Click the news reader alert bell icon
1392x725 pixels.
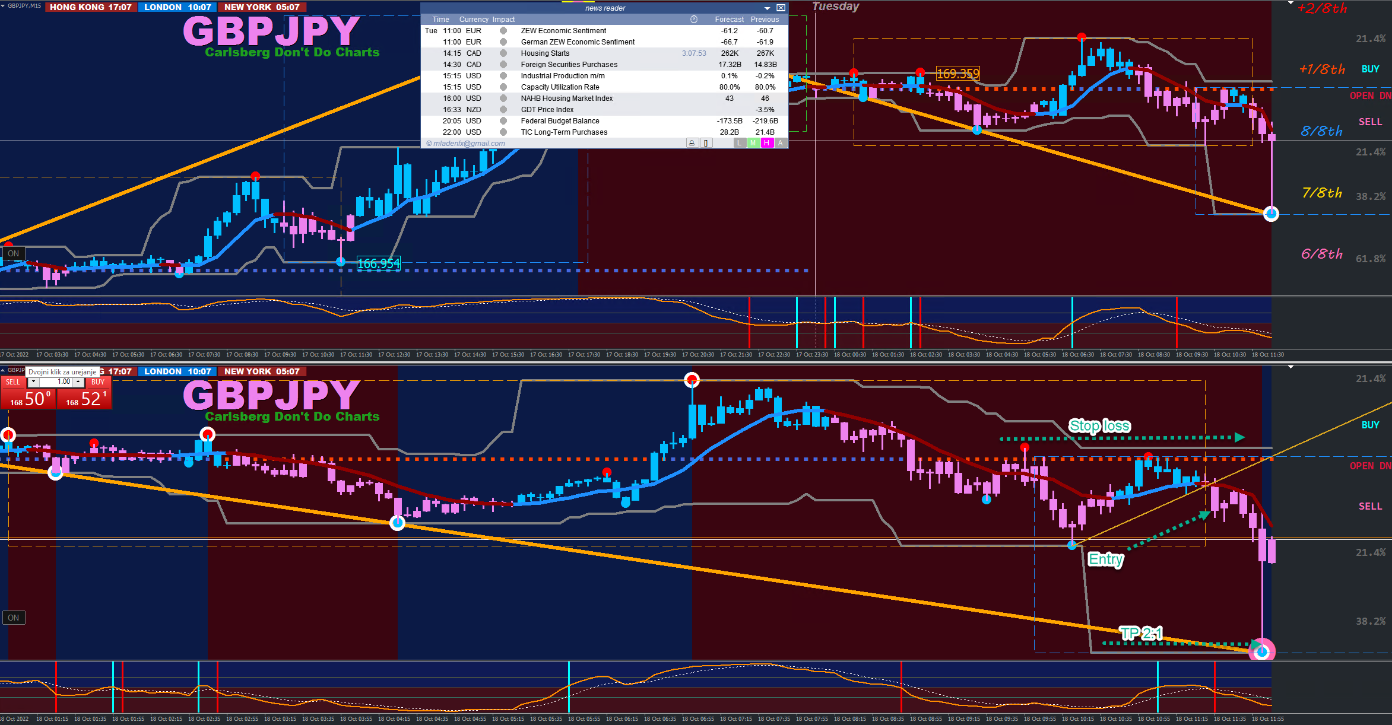click(x=692, y=143)
